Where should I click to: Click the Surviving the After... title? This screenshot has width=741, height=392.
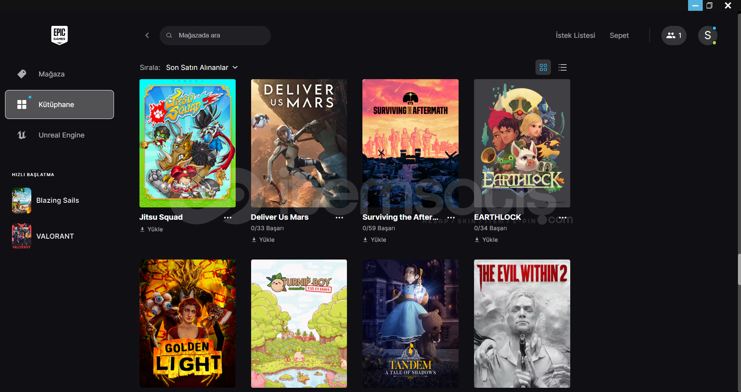pyautogui.click(x=400, y=217)
